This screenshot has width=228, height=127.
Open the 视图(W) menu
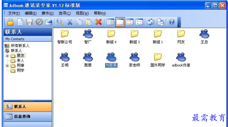[82, 13]
